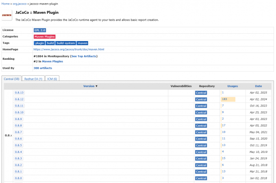Open version 0.8.5
The height and width of the screenshot is (183, 276).
tap(18, 146)
